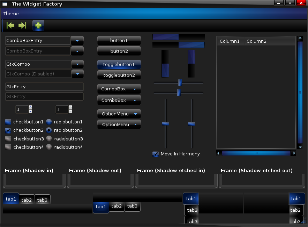308x227 pixels.
Task: Select tab2 in the left-tabs notebook
Action: pyautogui.click(x=192, y=210)
